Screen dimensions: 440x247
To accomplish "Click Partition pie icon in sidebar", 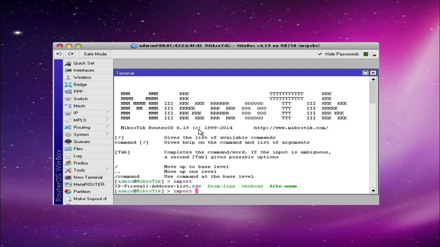I will pos(68,191).
